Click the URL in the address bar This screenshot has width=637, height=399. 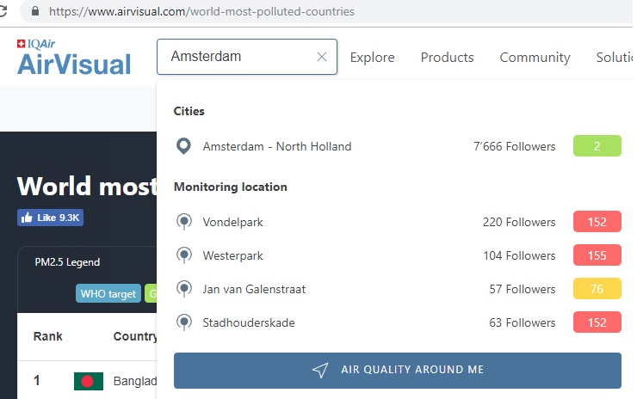201,11
